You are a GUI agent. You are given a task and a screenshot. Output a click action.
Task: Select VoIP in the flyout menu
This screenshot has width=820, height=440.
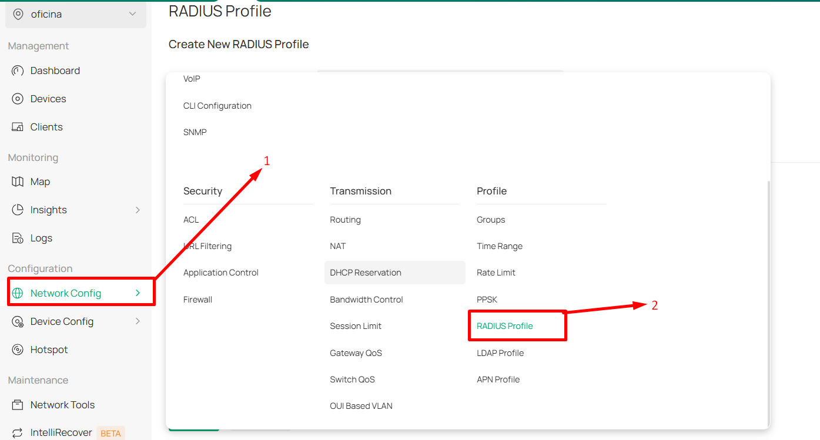coord(192,79)
